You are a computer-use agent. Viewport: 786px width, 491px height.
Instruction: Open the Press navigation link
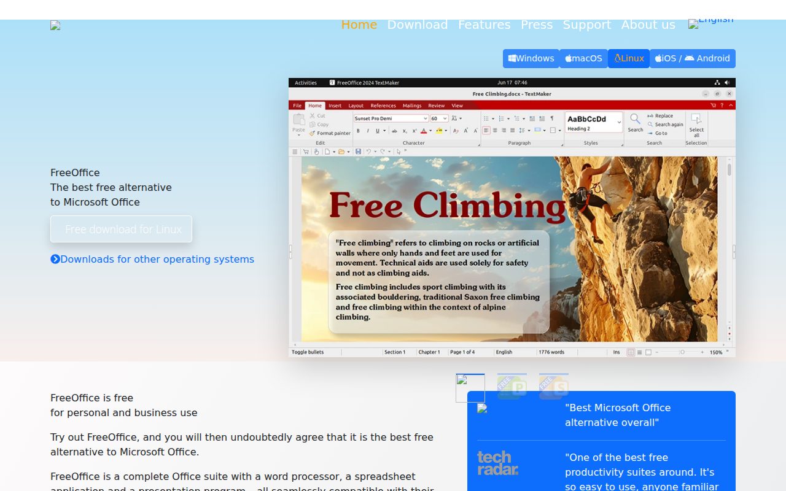537,25
